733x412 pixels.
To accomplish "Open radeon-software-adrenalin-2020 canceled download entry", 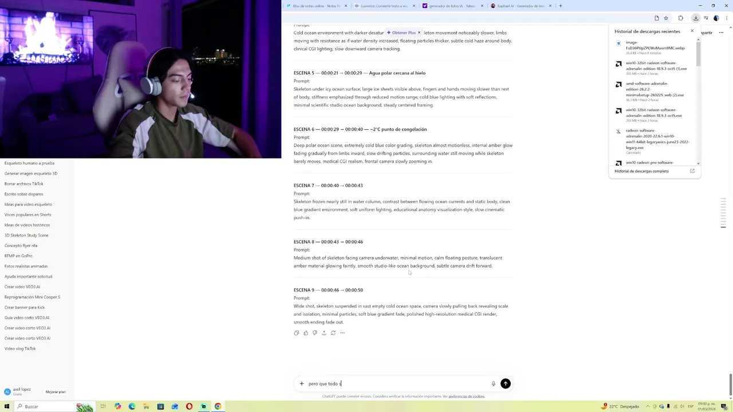I will 653,141.
